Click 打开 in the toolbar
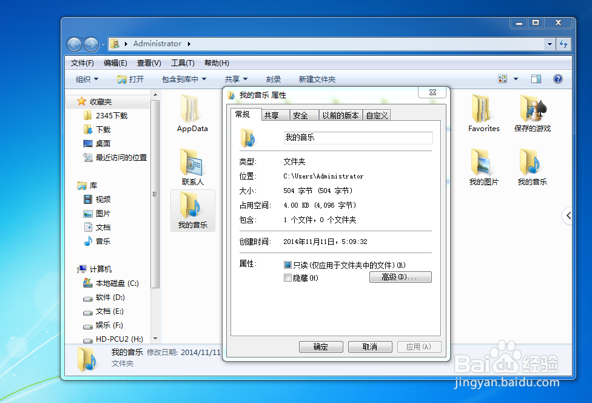This screenshot has height=403, width=592. [x=130, y=79]
